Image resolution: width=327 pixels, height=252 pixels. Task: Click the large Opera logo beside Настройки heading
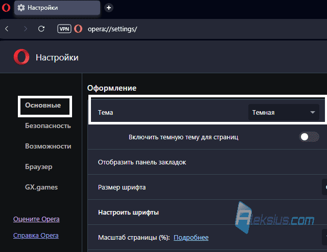tap(21, 57)
